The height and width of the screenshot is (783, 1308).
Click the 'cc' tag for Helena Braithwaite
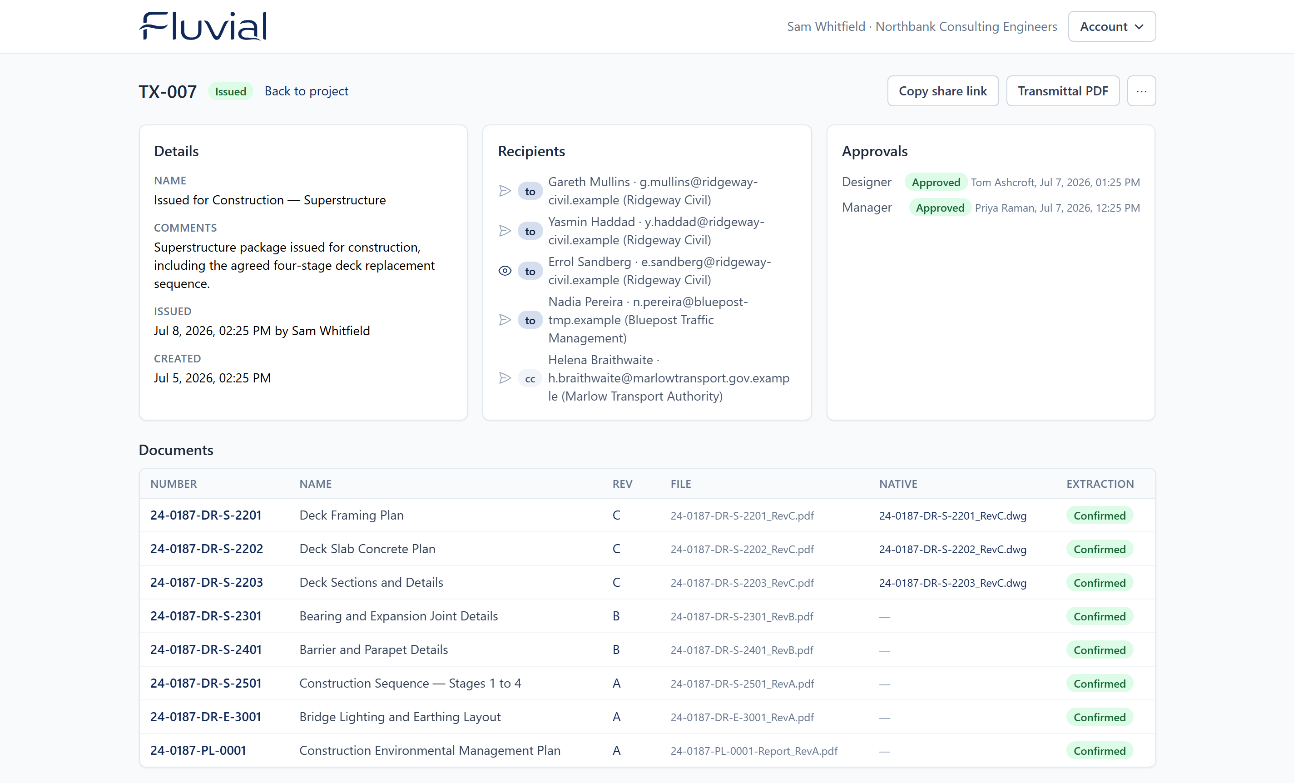(530, 378)
